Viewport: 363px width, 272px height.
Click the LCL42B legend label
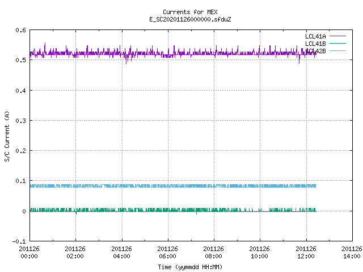tap(315, 51)
